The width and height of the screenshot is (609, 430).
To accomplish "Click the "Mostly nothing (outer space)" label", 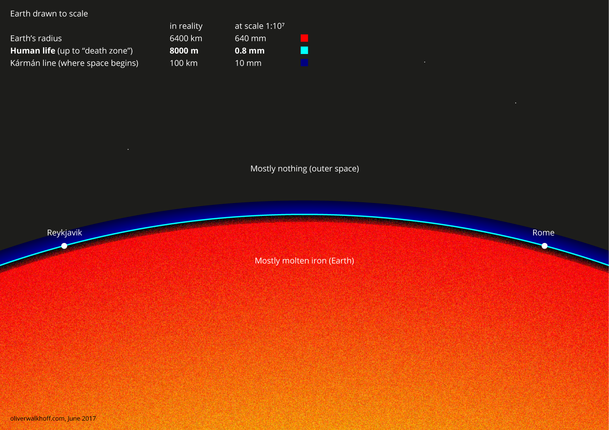I will pos(304,168).
